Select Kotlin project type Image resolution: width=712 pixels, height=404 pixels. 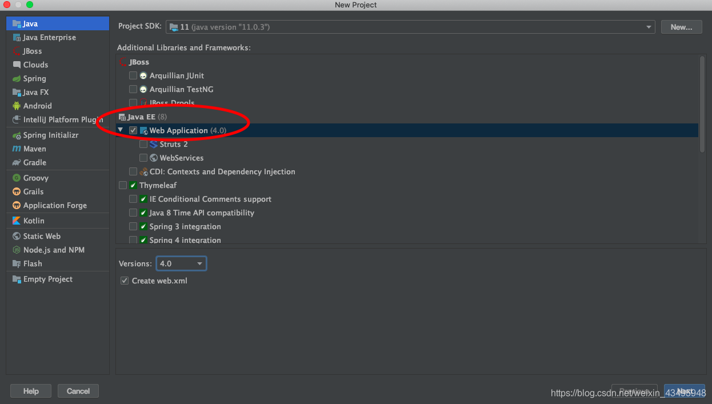(58, 221)
